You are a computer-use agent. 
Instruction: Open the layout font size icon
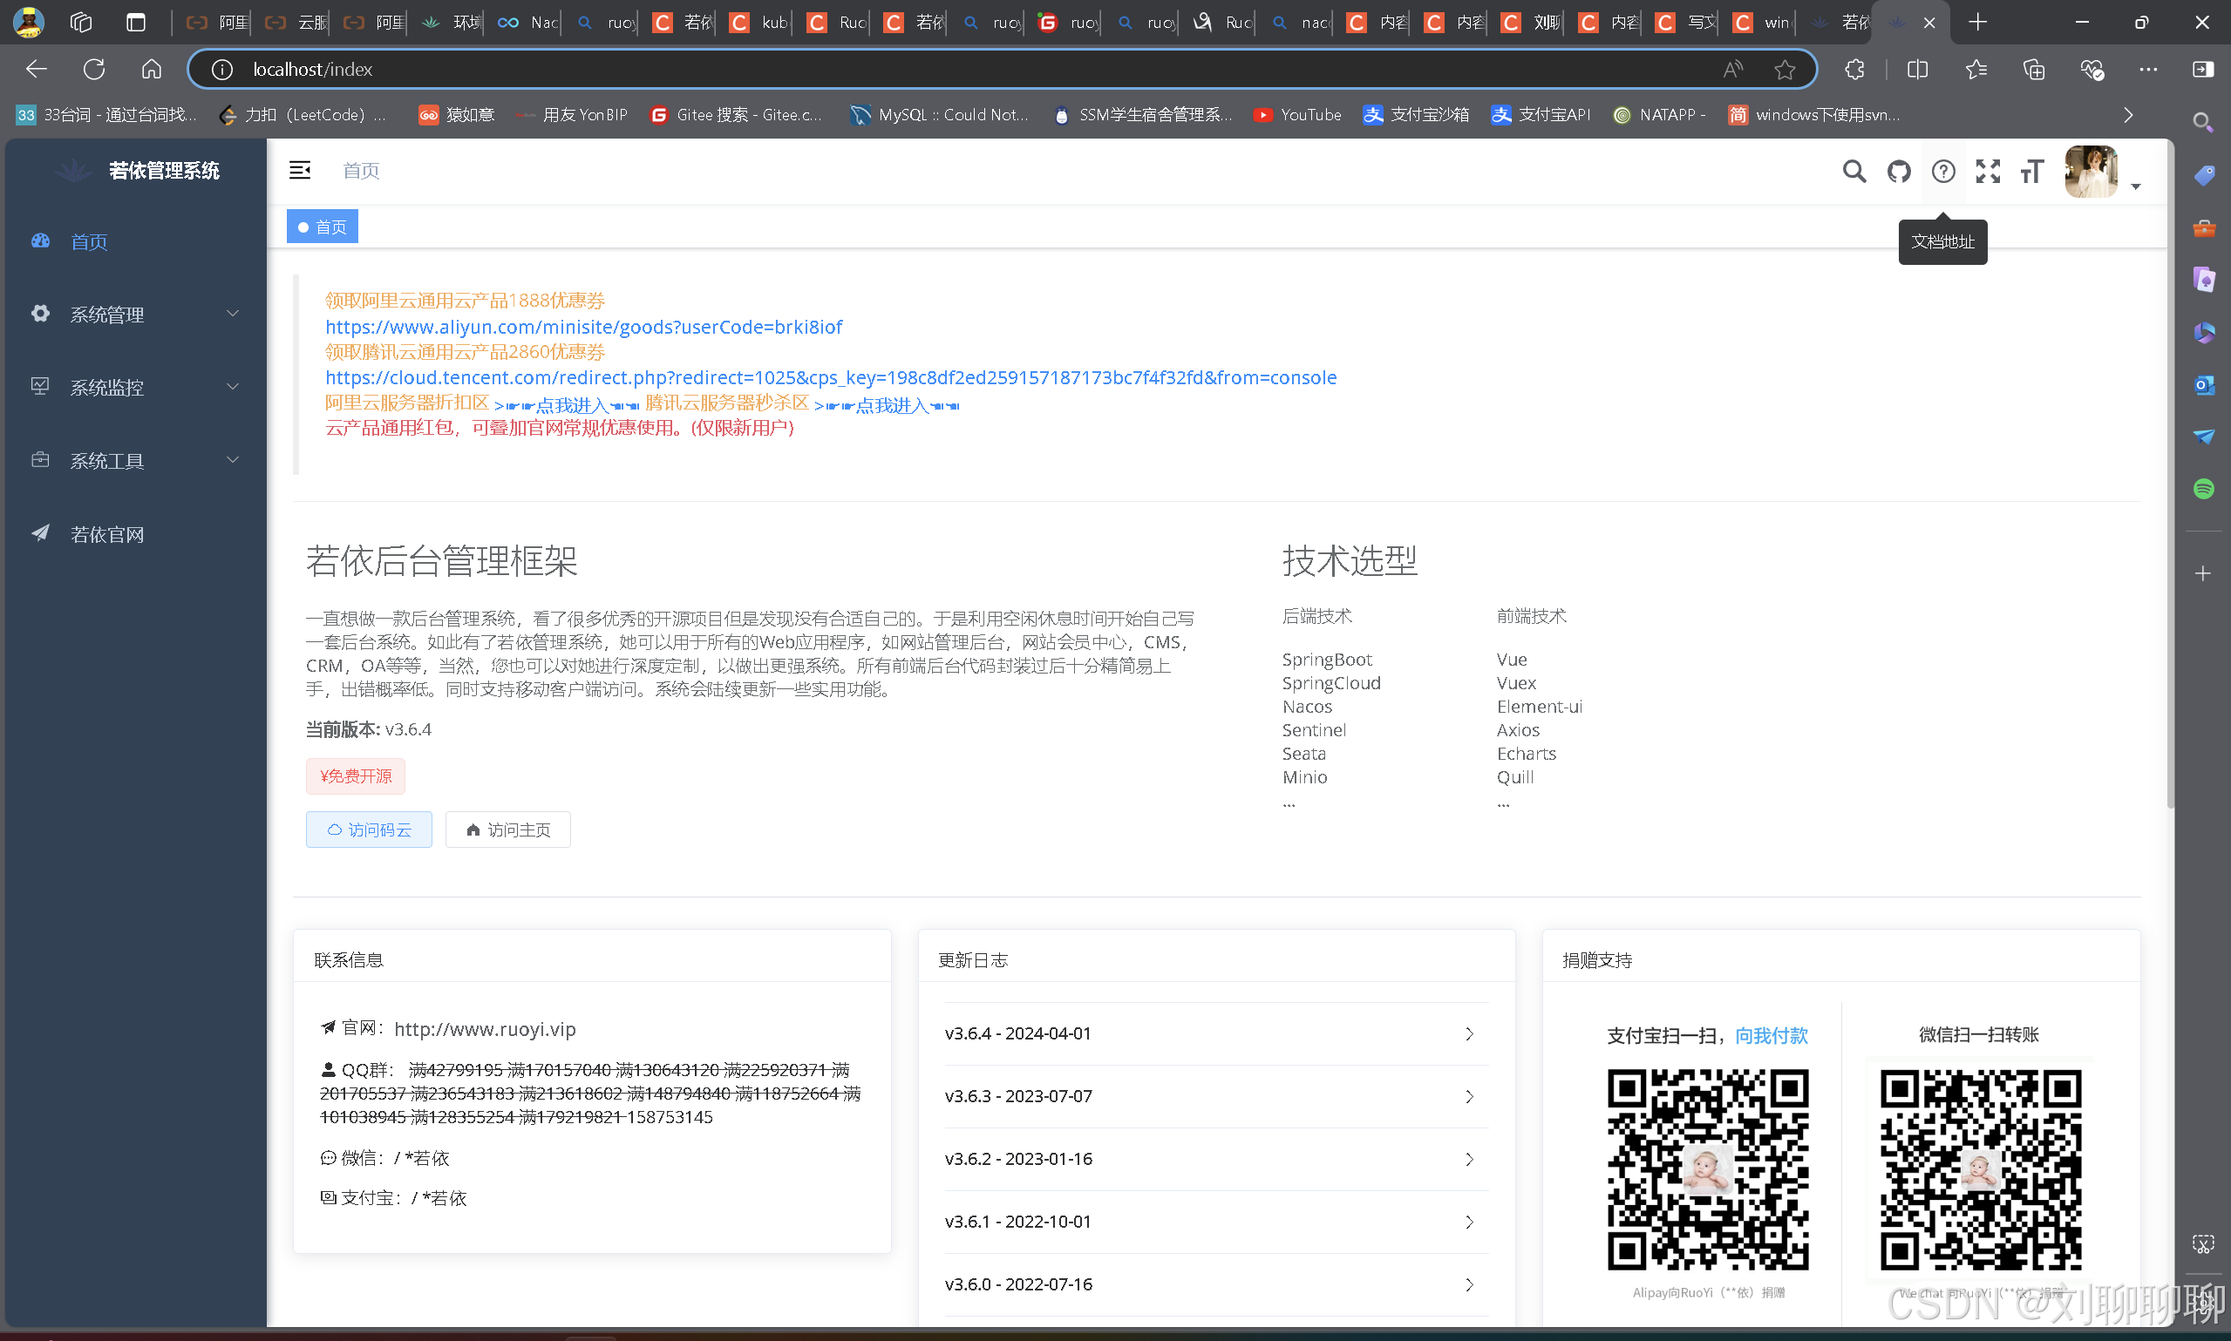[2031, 171]
